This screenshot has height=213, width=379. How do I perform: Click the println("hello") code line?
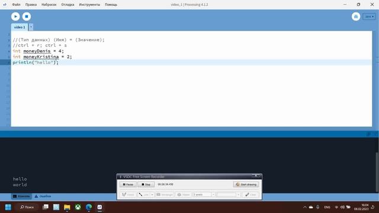(x=36, y=63)
